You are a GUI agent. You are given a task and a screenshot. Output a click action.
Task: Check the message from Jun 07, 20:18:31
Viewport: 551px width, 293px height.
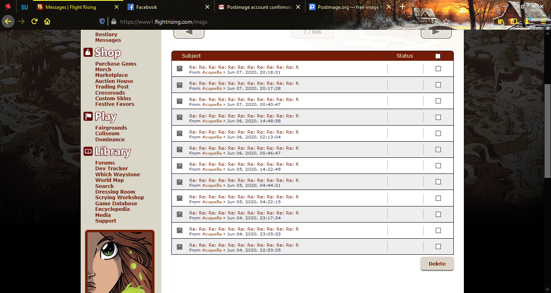438,69
